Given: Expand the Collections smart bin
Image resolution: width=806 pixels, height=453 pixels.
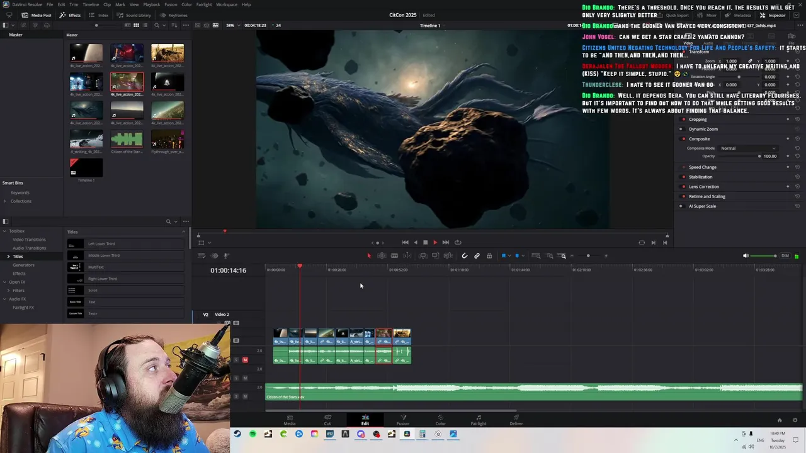Looking at the screenshot, I should pyautogui.click(x=5, y=201).
